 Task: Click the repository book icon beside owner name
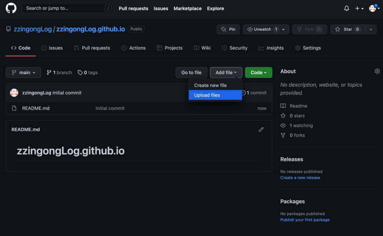[9, 29]
